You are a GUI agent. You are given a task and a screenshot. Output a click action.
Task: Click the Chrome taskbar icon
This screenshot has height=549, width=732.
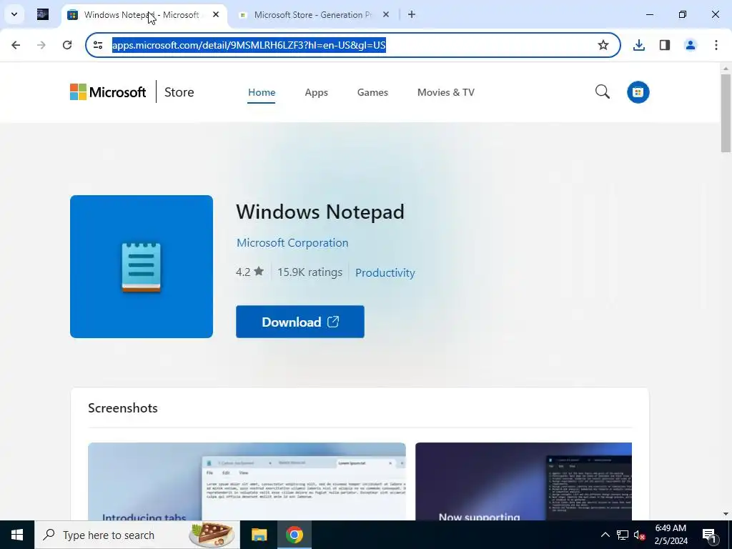[295, 535]
